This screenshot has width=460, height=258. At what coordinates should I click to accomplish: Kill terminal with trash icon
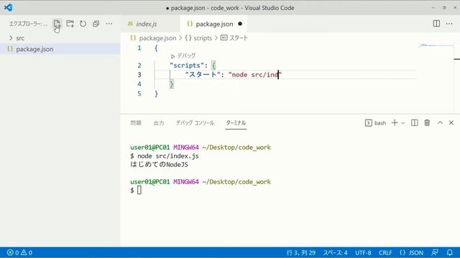pyautogui.click(x=427, y=123)
